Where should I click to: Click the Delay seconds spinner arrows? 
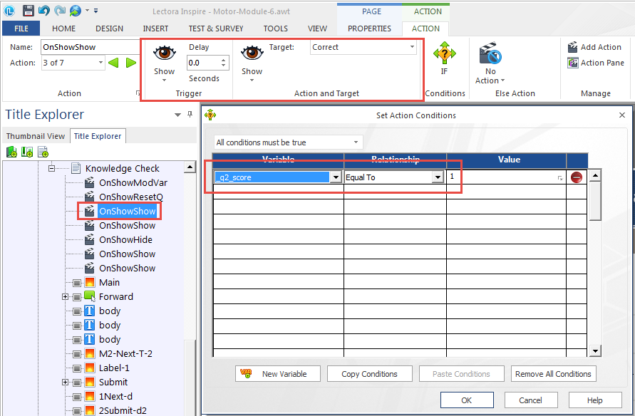tap(224, 63)
